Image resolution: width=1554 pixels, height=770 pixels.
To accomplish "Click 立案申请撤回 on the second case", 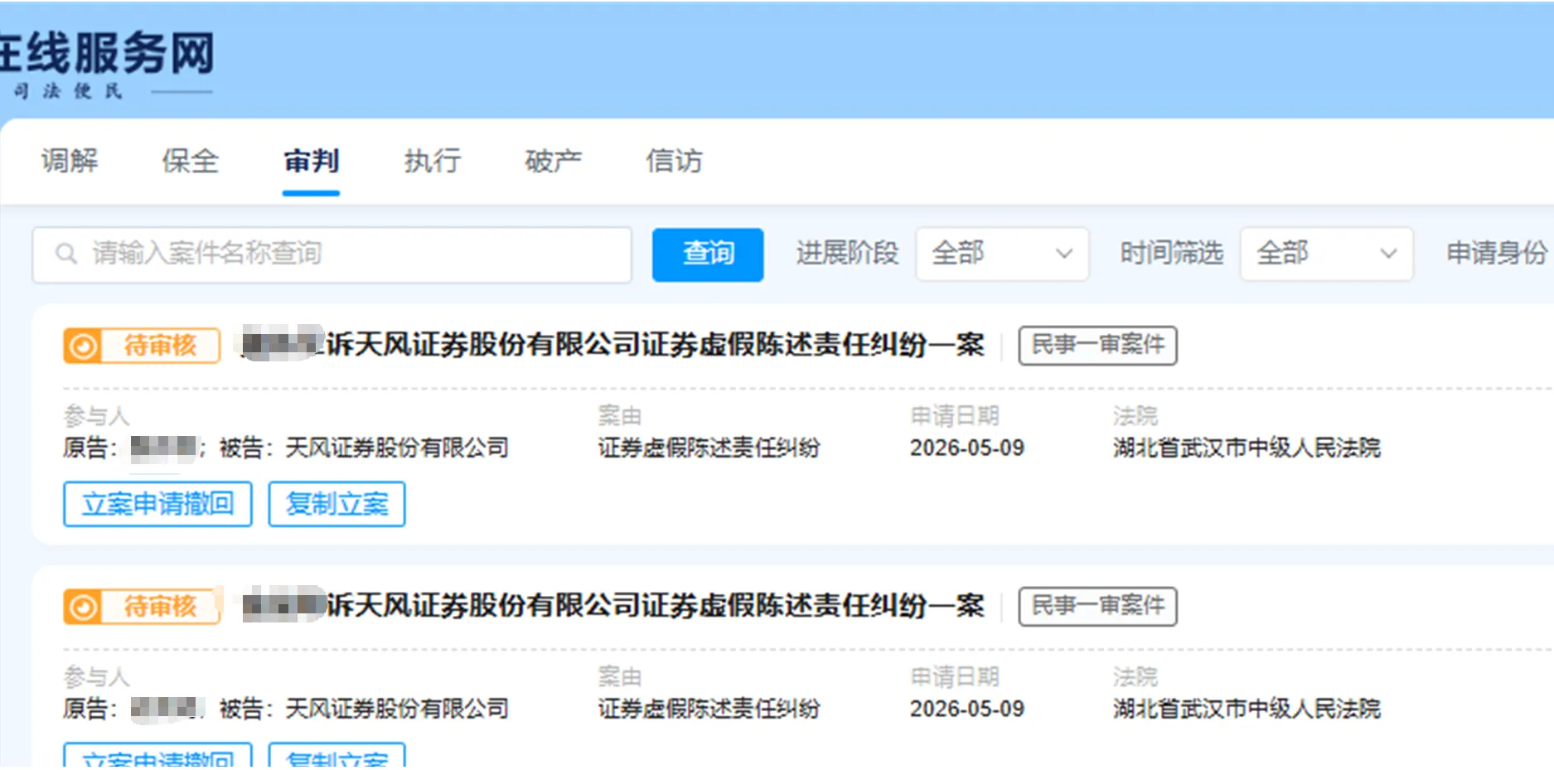I will pos(157,756).
